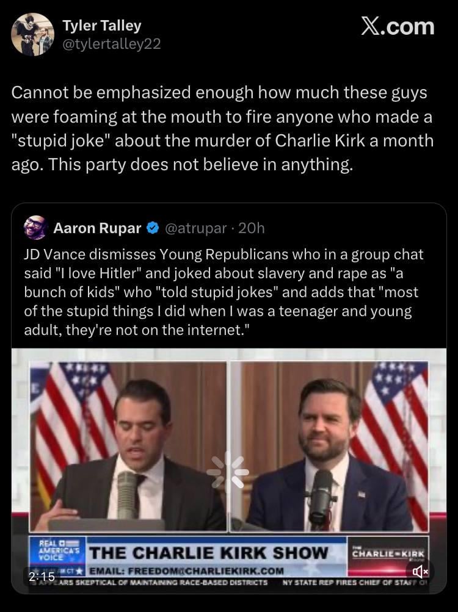
Task: Tap the right video panel with bearded guest
Action: (330, 445)
